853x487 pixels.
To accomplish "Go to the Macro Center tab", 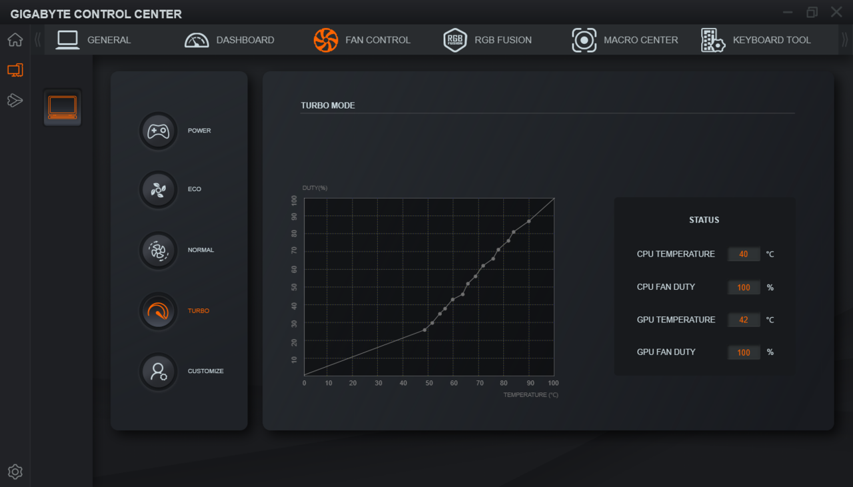I will tap(625, 40).
